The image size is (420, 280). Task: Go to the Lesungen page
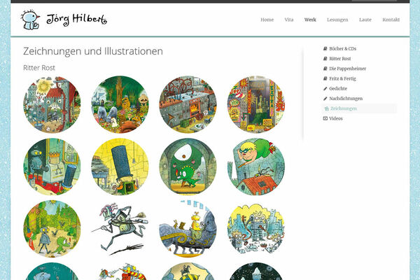pos(337,20)
